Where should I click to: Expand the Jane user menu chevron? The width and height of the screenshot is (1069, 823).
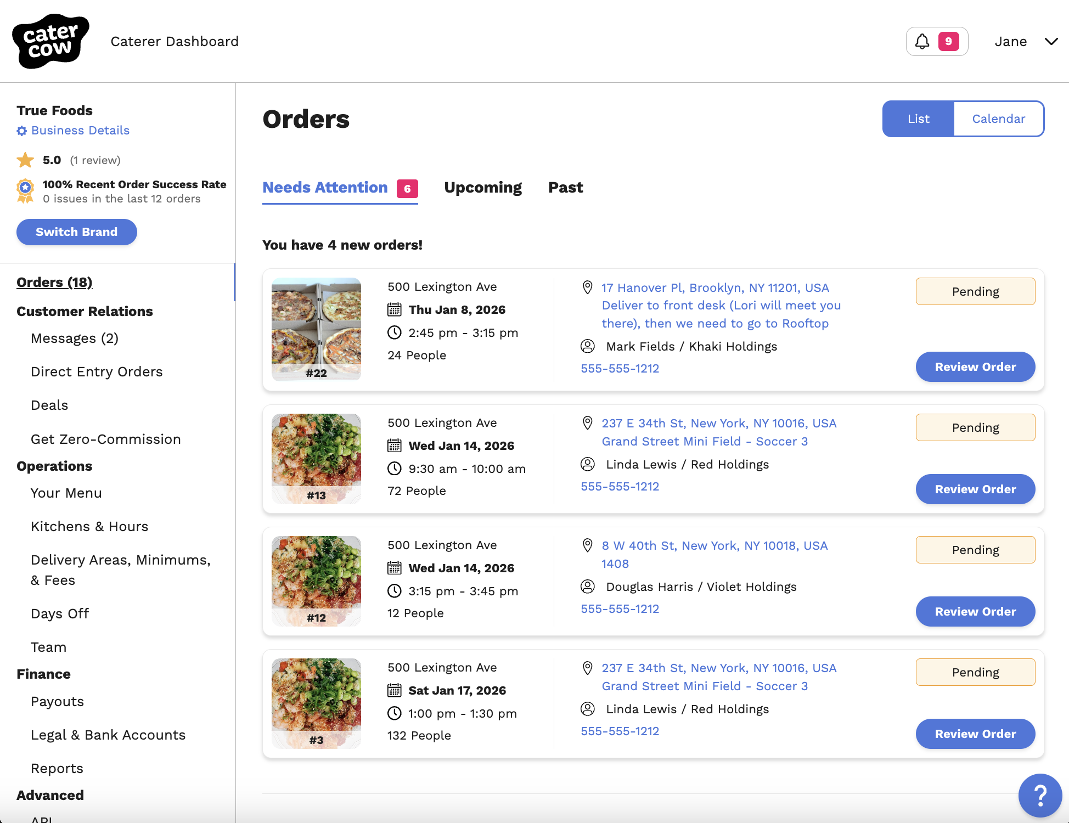pos(1051,42)
